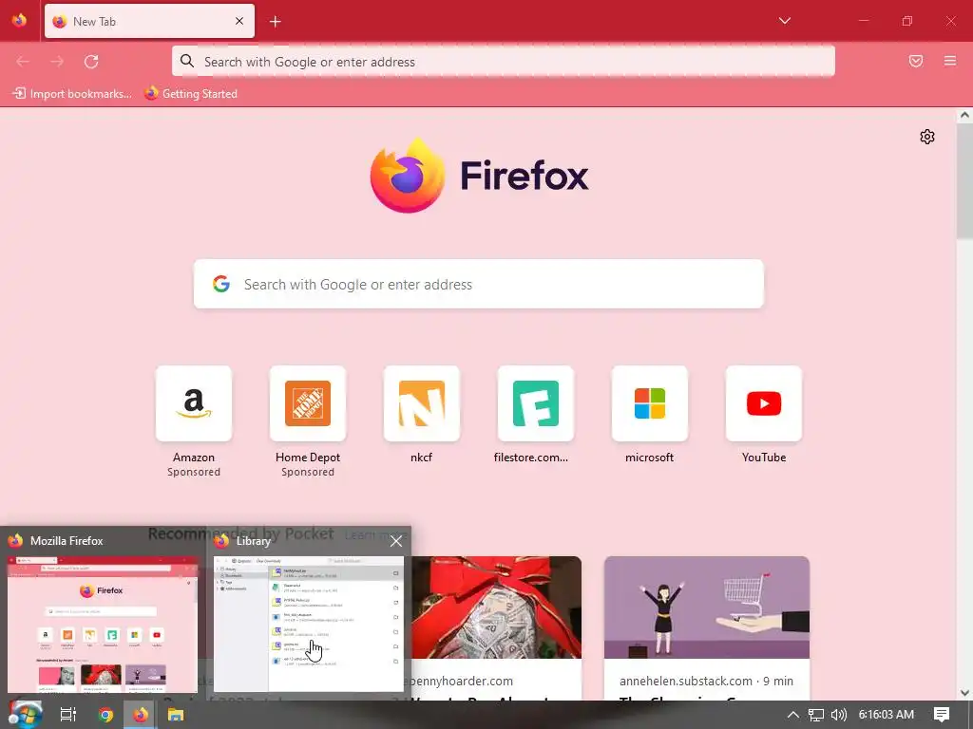Viewport: 973px width, 729px height.
Task: Open the List all tabs dropdown arrow
Action: (x=784, y=21)
